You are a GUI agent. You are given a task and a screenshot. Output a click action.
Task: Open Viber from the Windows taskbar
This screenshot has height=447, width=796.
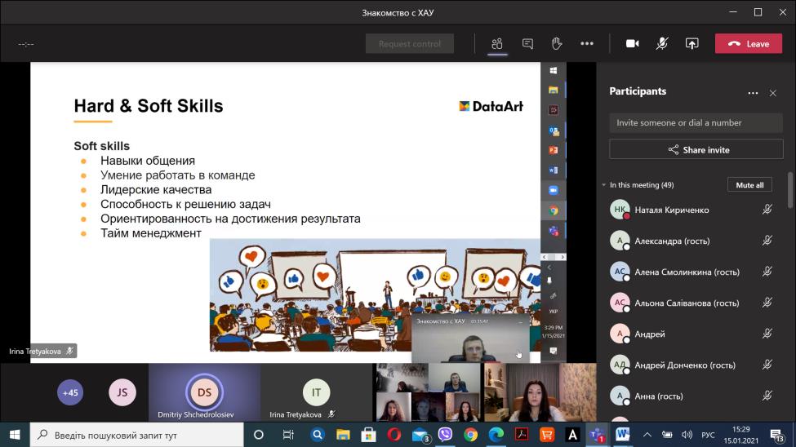coord(445,435)
